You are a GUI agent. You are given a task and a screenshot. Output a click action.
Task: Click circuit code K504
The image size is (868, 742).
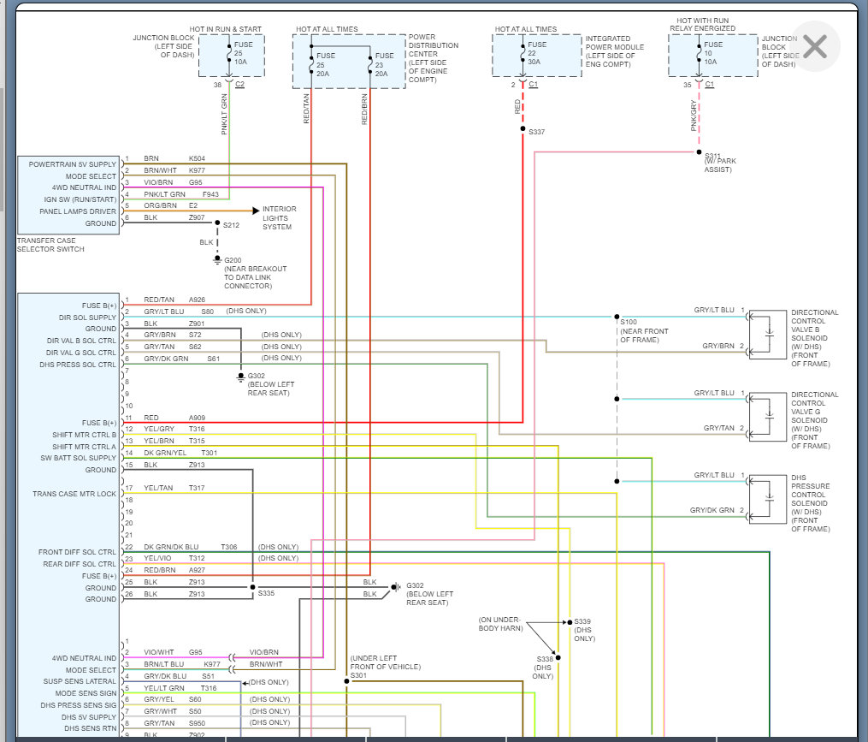click(197, 158)
